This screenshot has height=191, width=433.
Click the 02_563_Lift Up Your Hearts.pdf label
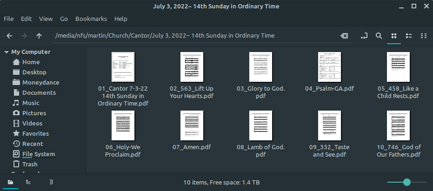pos(192,92)
